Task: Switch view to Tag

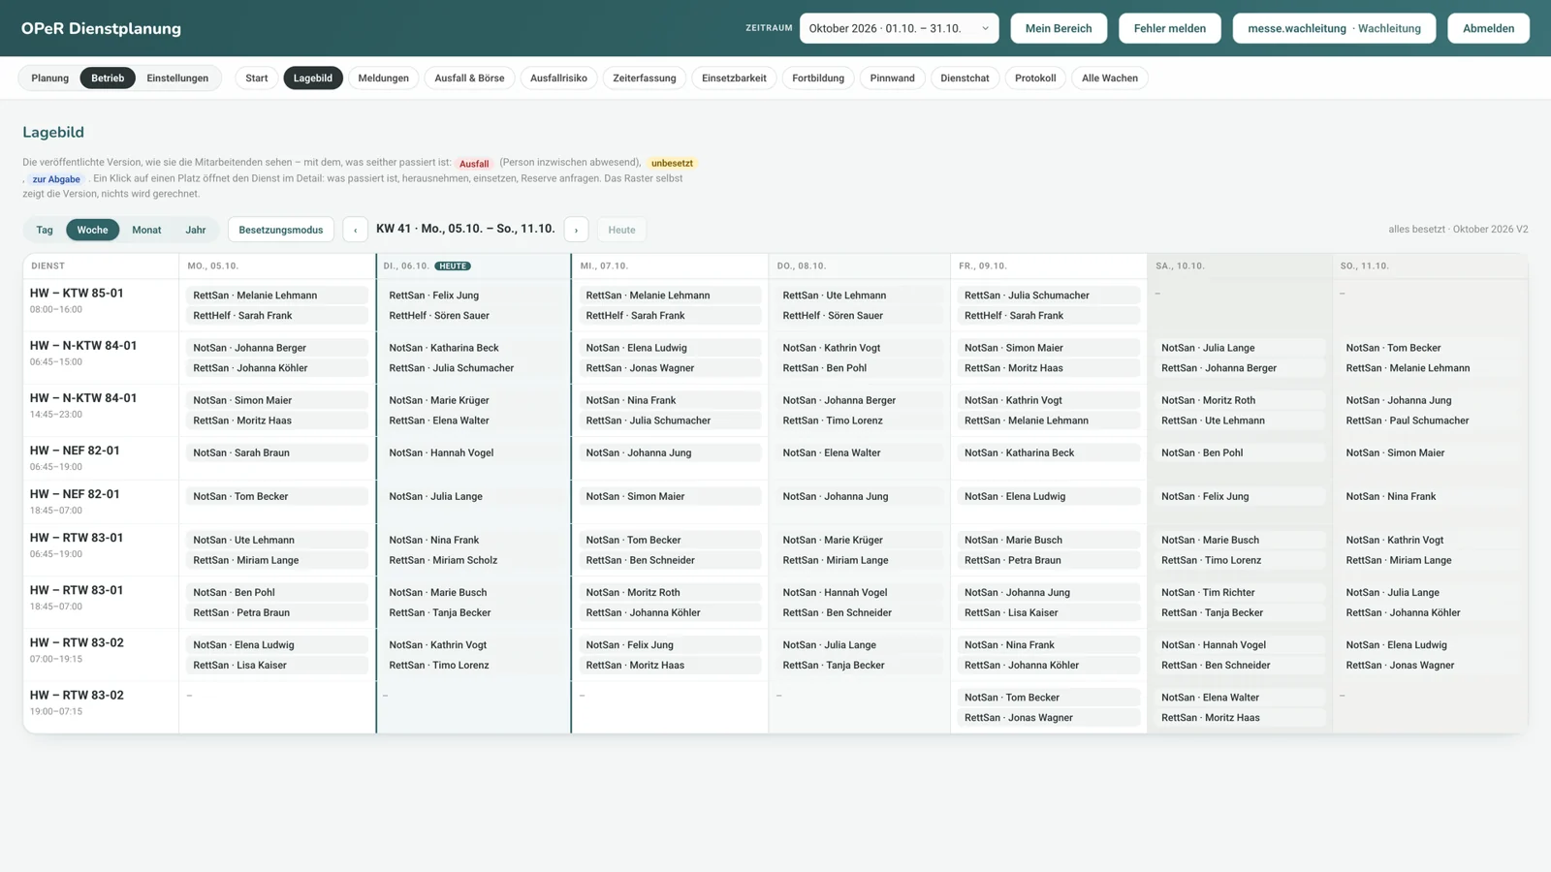Action: click(x=45, y=230)
